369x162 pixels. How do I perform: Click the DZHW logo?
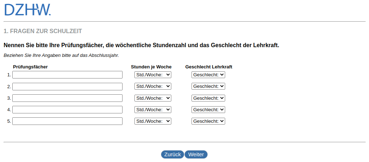[x=27, y=10]
